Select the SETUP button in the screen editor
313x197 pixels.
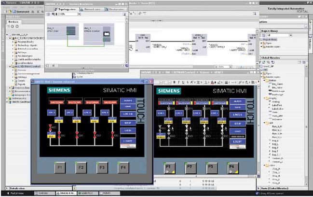coord(238,124)
